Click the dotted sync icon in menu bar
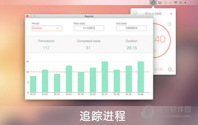Screen dimensions: 198x125 click(x=171, y=2)
